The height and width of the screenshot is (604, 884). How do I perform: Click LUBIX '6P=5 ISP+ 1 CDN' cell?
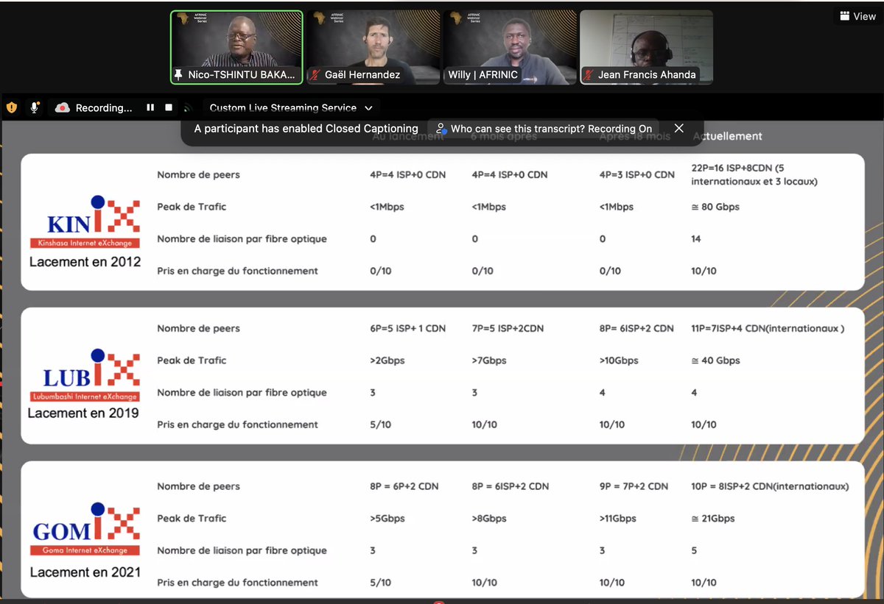click(x=408, y=328)
